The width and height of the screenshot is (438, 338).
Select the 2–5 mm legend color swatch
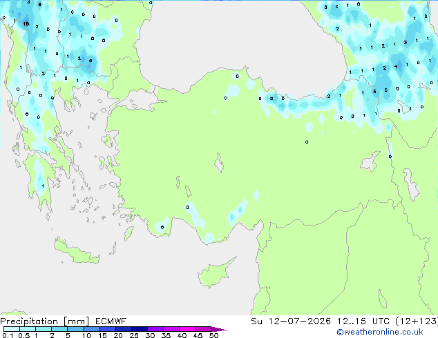coord(59,329)
